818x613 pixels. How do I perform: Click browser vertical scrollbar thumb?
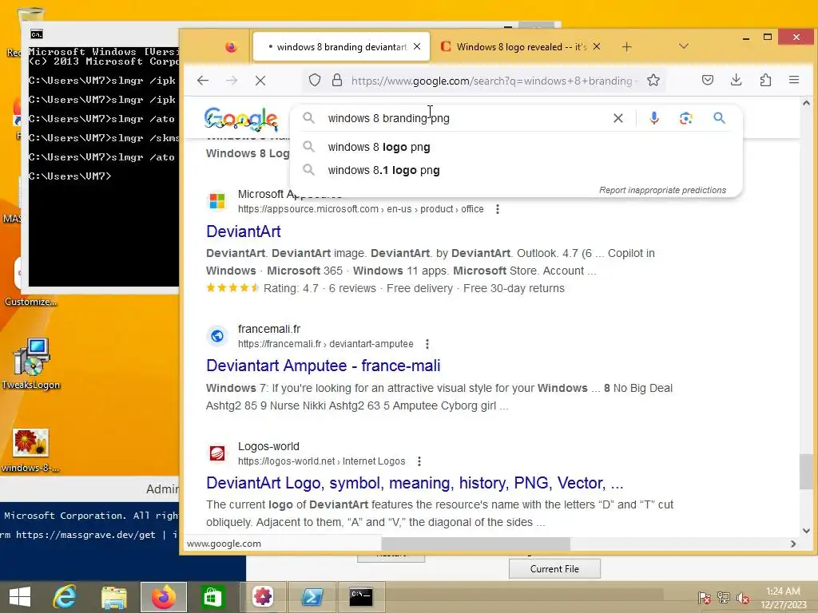806,471
